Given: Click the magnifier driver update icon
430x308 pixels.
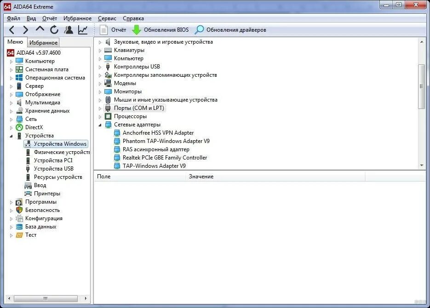Looking at the screenshot, I should 199,30.
